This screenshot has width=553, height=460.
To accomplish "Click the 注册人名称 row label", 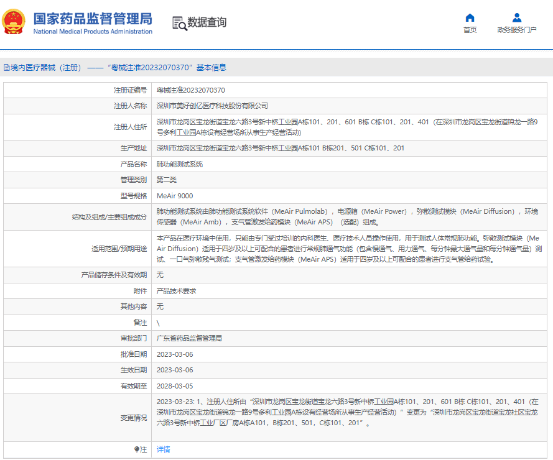I will point(130,106).
